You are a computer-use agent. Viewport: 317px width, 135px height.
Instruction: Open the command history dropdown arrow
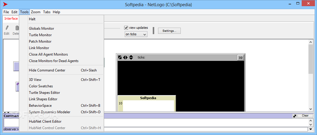[311, 129]
